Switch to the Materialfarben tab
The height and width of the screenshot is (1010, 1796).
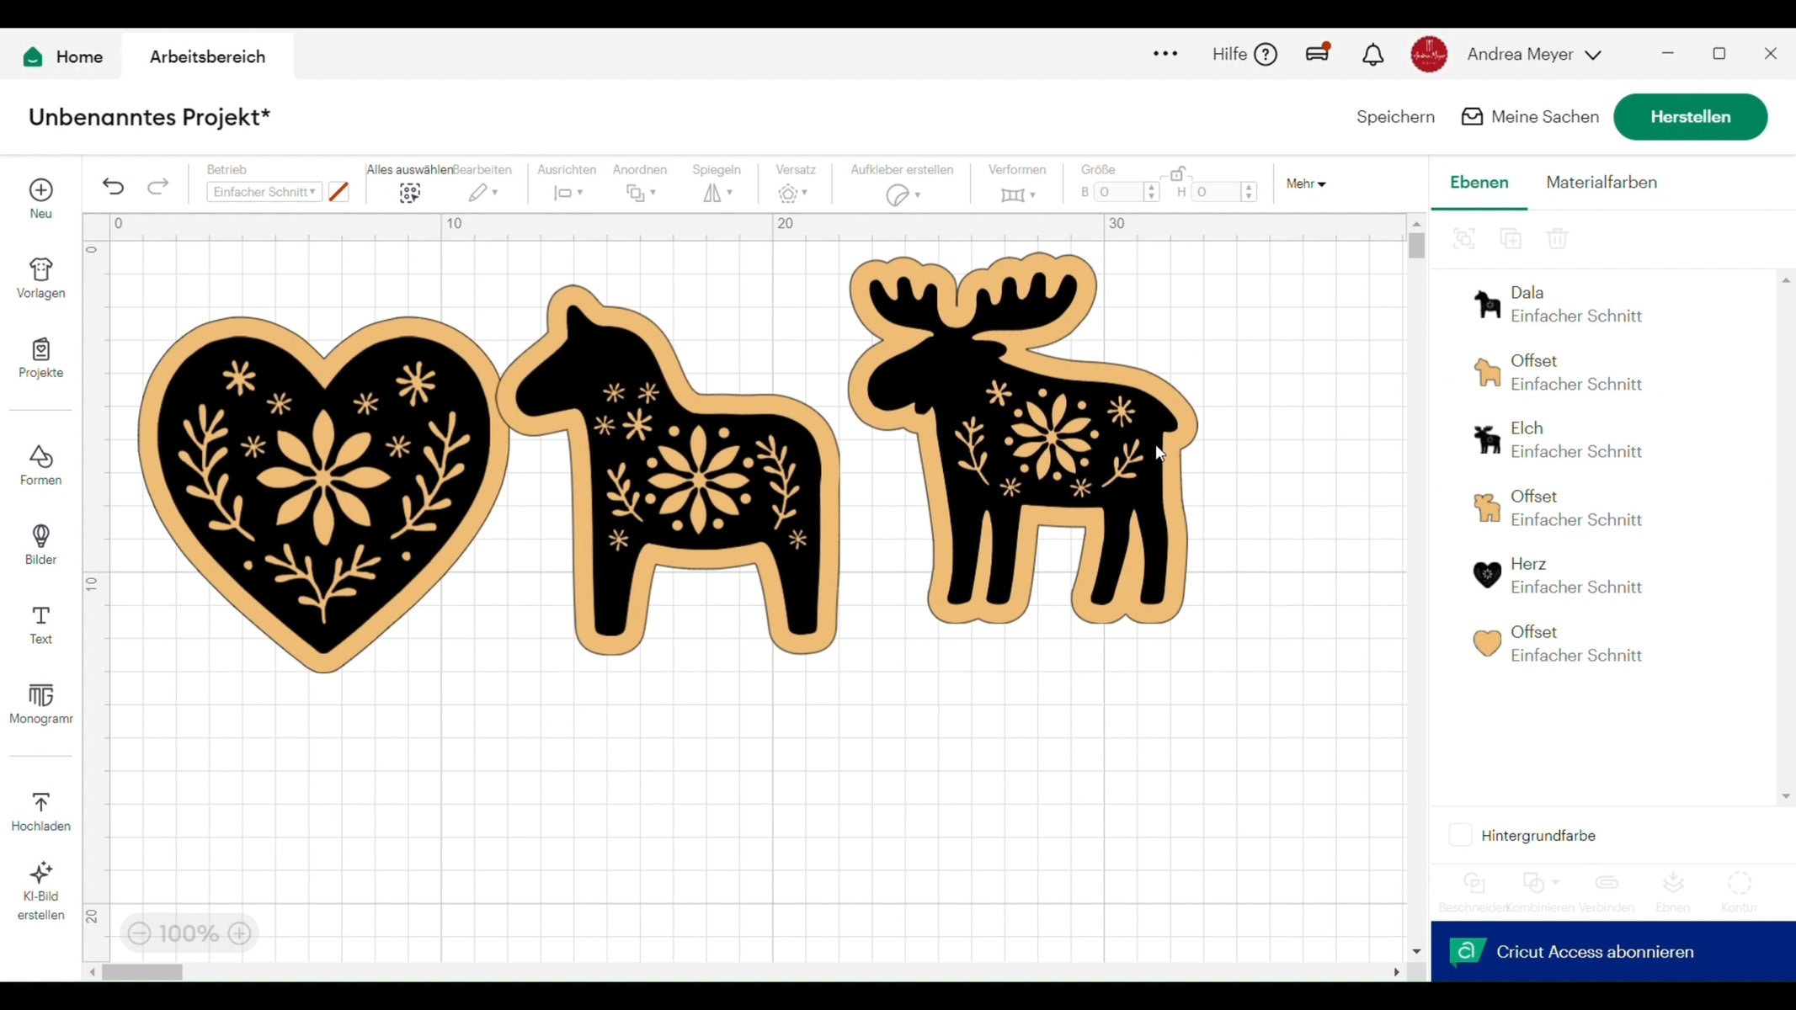click(1601, 183)
